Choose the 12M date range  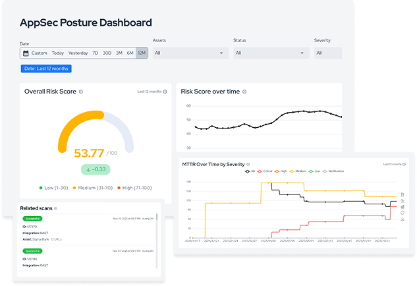(142, 53)
